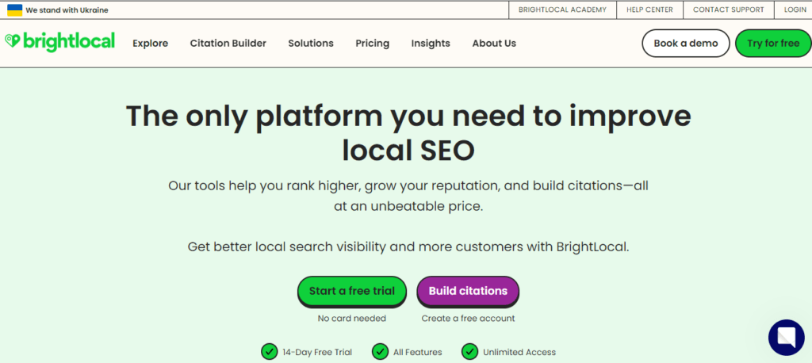Click 'We stand with Ukraine' text
Screen dimensions: 812x363
tap(67, 10)
